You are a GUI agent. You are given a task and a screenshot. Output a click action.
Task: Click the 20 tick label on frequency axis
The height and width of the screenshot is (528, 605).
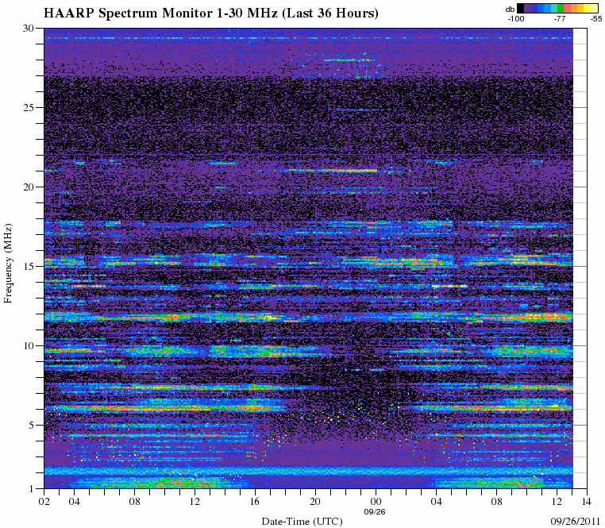(x=29, y=187)
